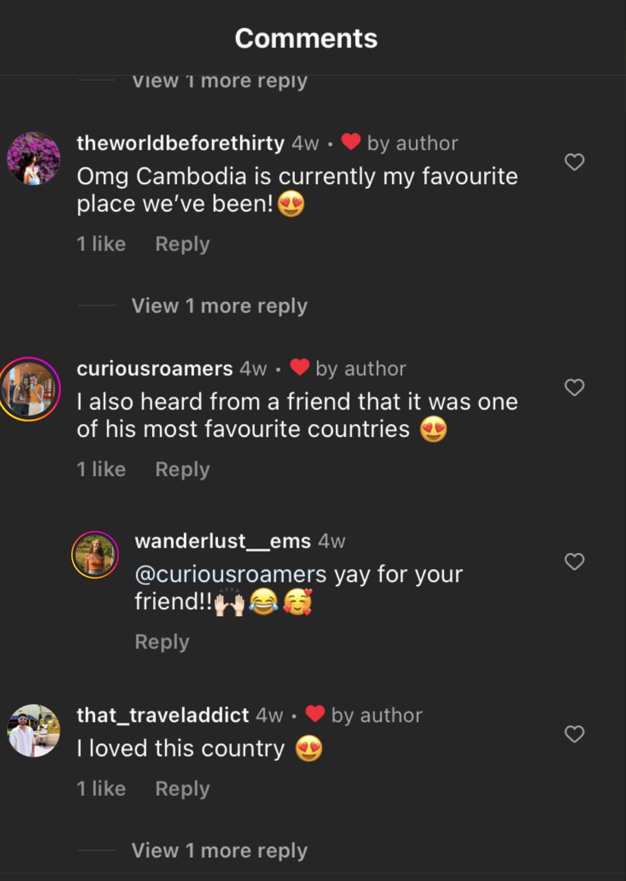The height and width of the screenshot is (881, 626).
Task: Expand 'View 1 more reply' under that_traveladdict
Action: [x=219, y=851]
